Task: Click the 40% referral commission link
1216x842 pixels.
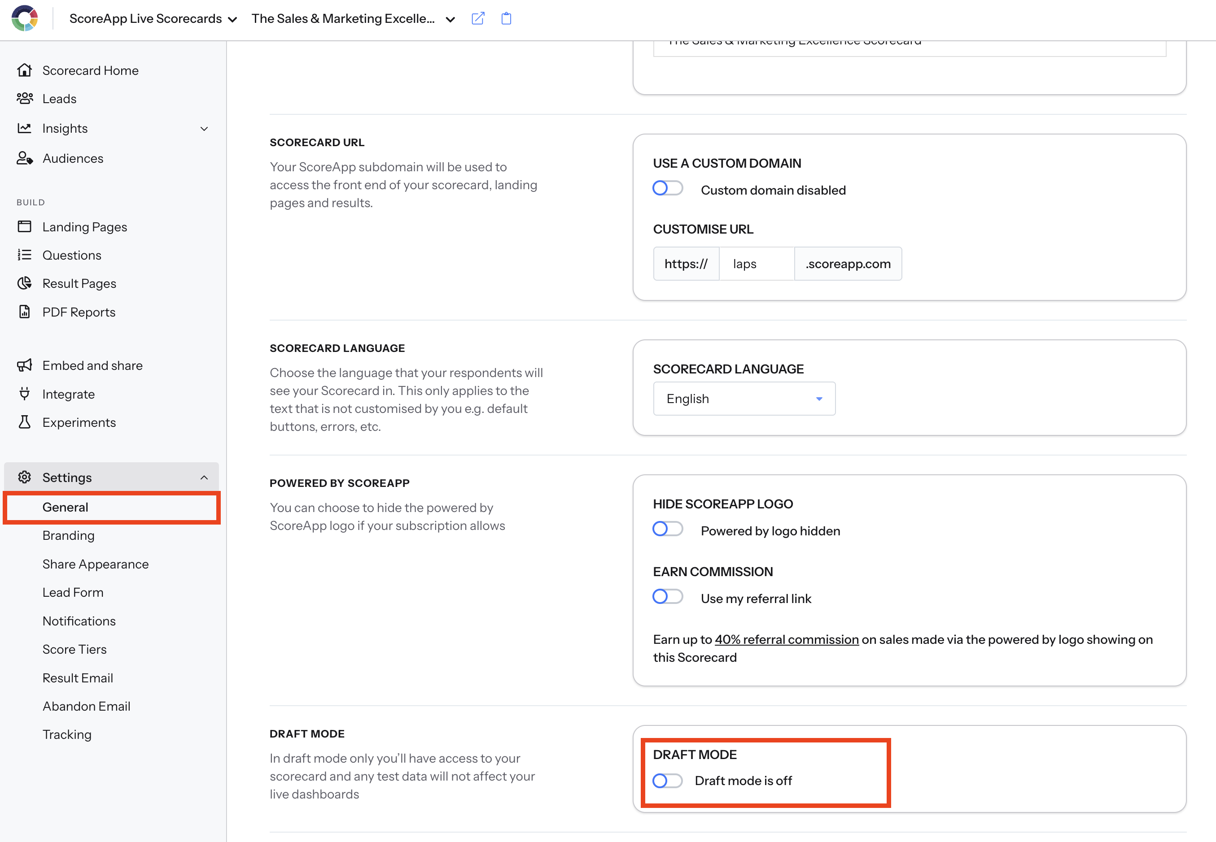Action: (x=787, y=639)
